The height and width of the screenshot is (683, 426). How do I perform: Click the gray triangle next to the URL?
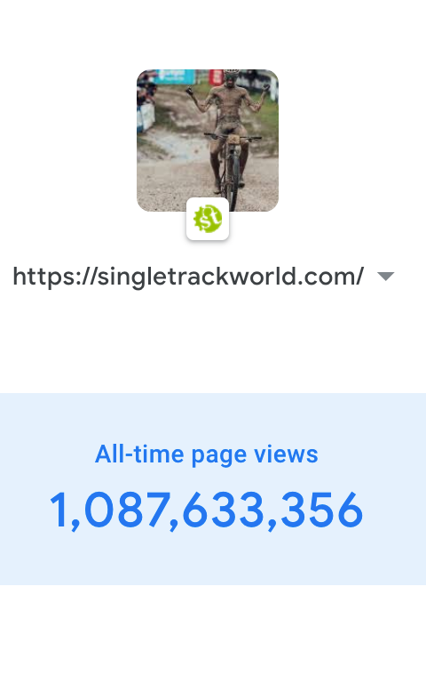tap(385, 277)
